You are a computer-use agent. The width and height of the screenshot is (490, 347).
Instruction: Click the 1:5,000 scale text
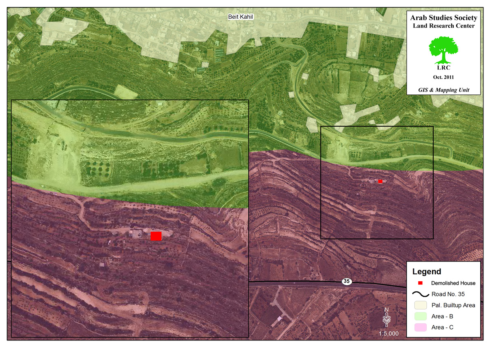coord(388,334)
